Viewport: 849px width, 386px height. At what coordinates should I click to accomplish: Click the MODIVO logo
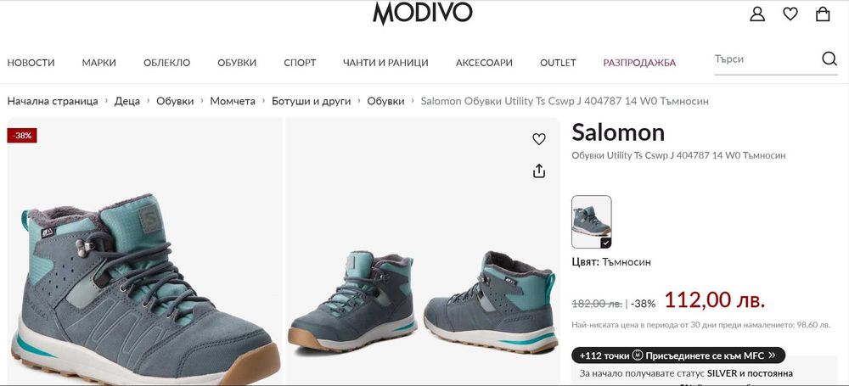coord(422,14)
